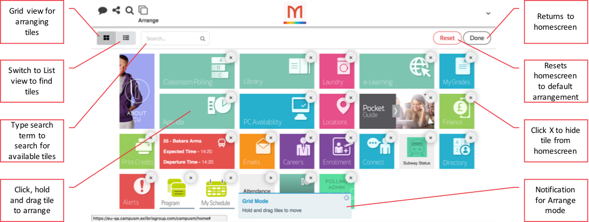The image size is (589, 222).
Task: Select the Finance tile
Action: tap(457, 112)
